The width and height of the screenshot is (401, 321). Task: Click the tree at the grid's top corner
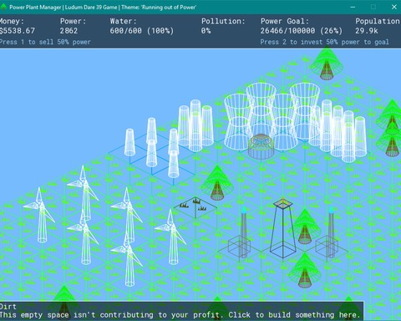coord(326,63)
